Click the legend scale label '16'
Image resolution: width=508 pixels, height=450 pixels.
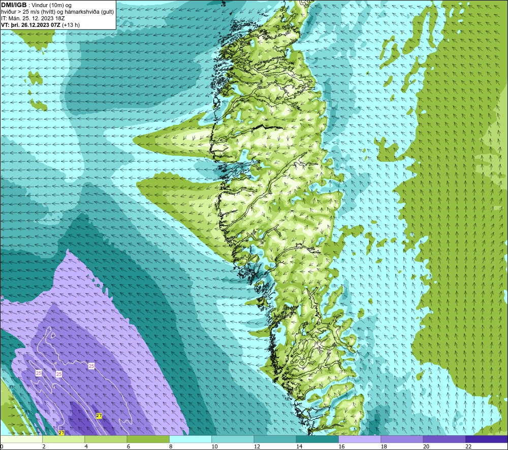(x=341, y=447)
